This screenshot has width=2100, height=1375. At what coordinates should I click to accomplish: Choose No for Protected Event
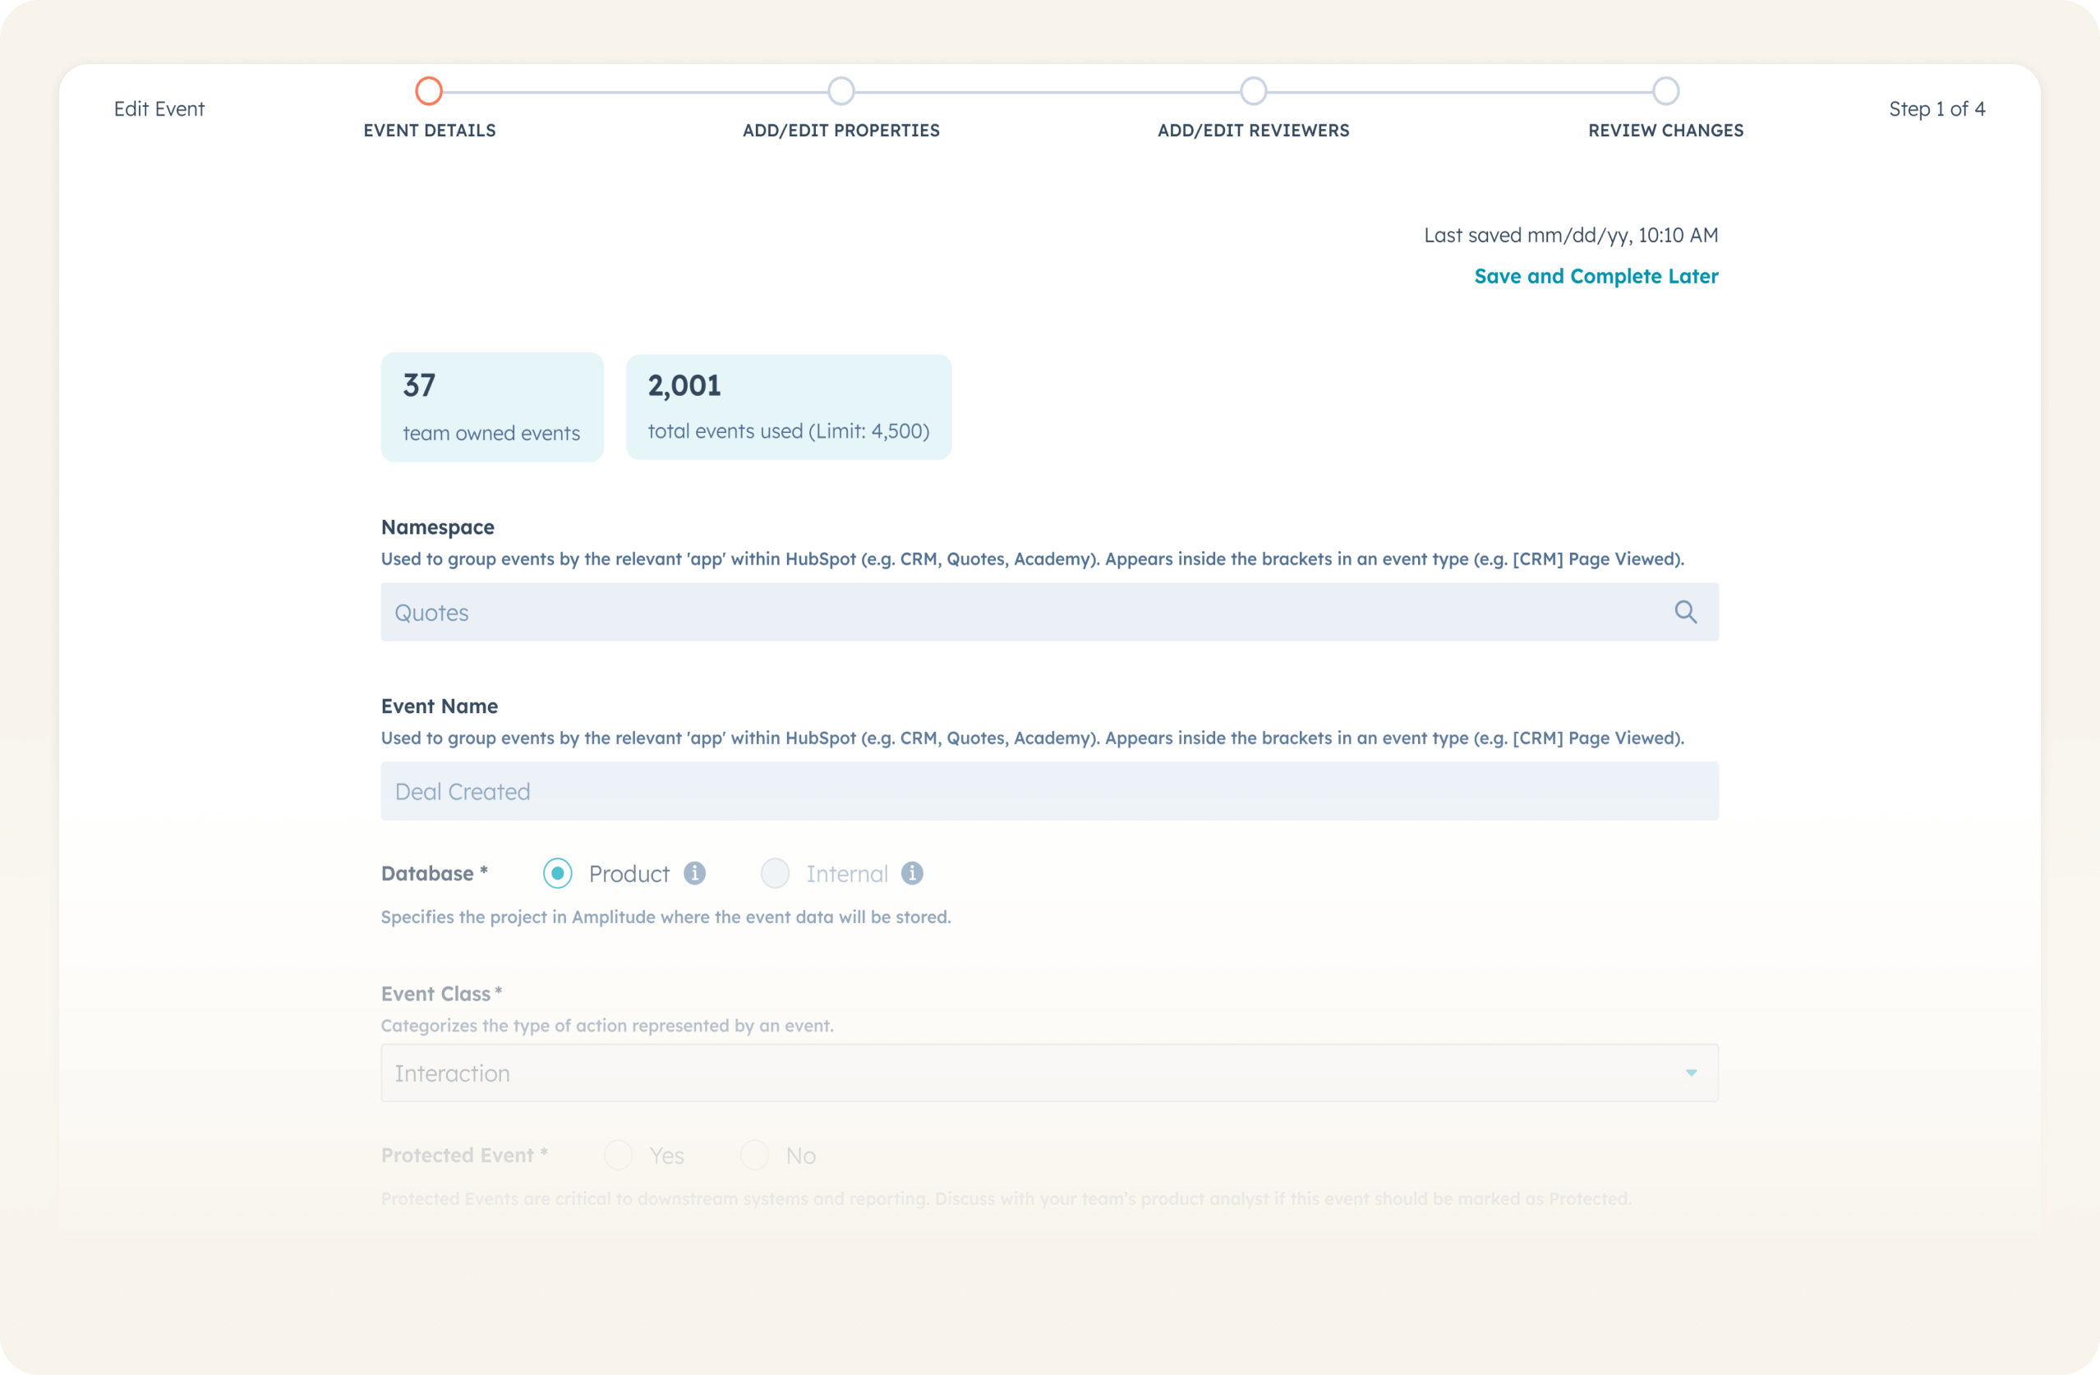point(754,1155)
